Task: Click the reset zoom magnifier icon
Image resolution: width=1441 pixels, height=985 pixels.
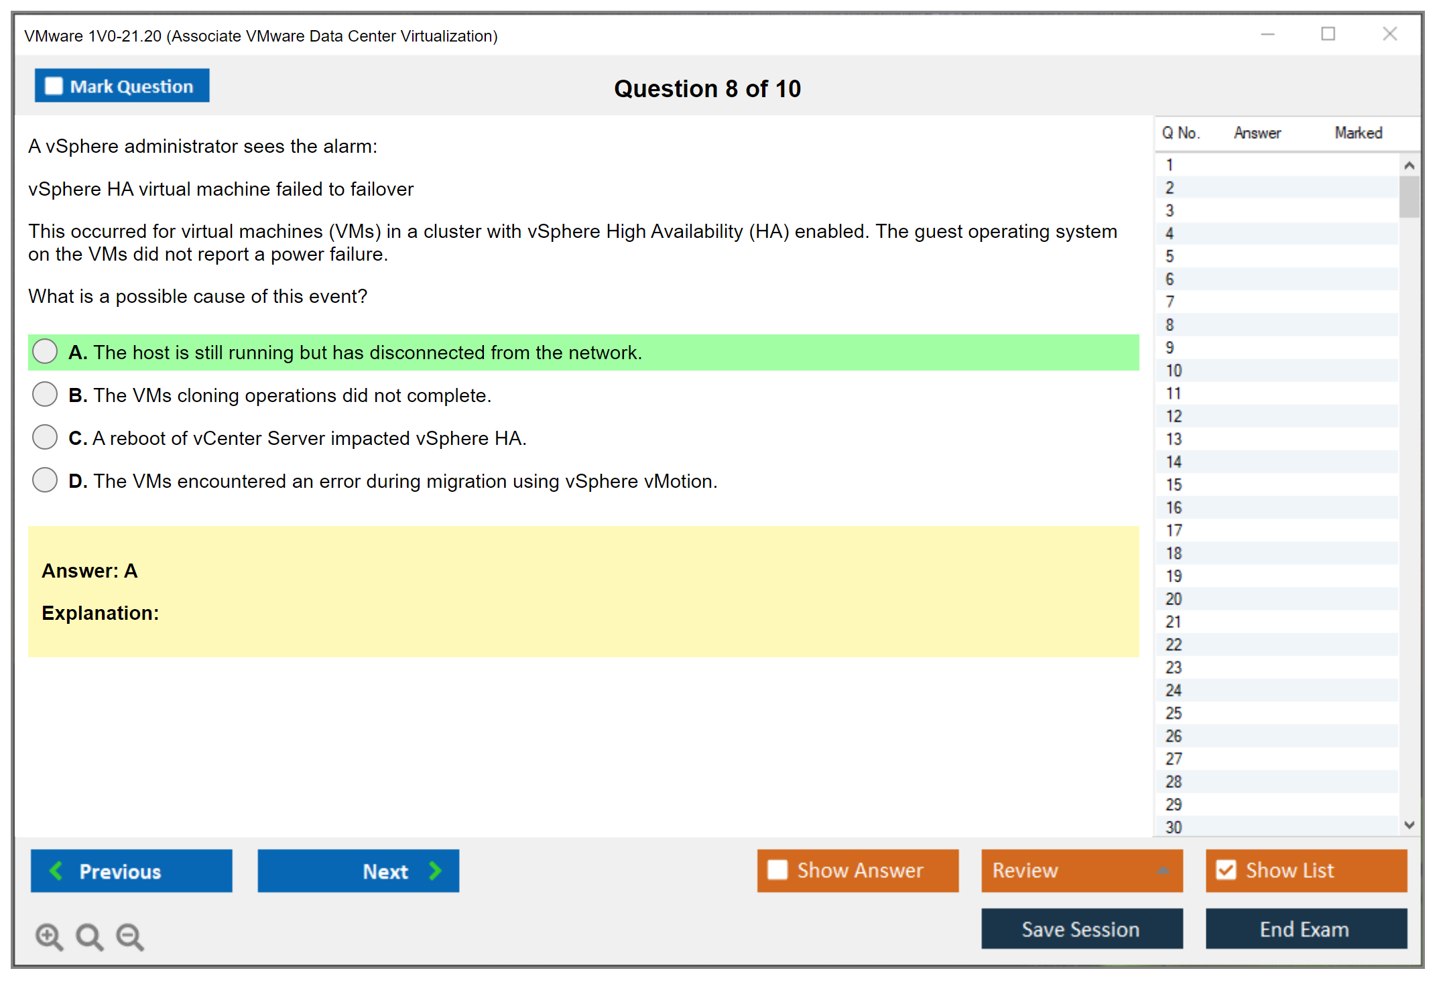Action: (89, 936)
